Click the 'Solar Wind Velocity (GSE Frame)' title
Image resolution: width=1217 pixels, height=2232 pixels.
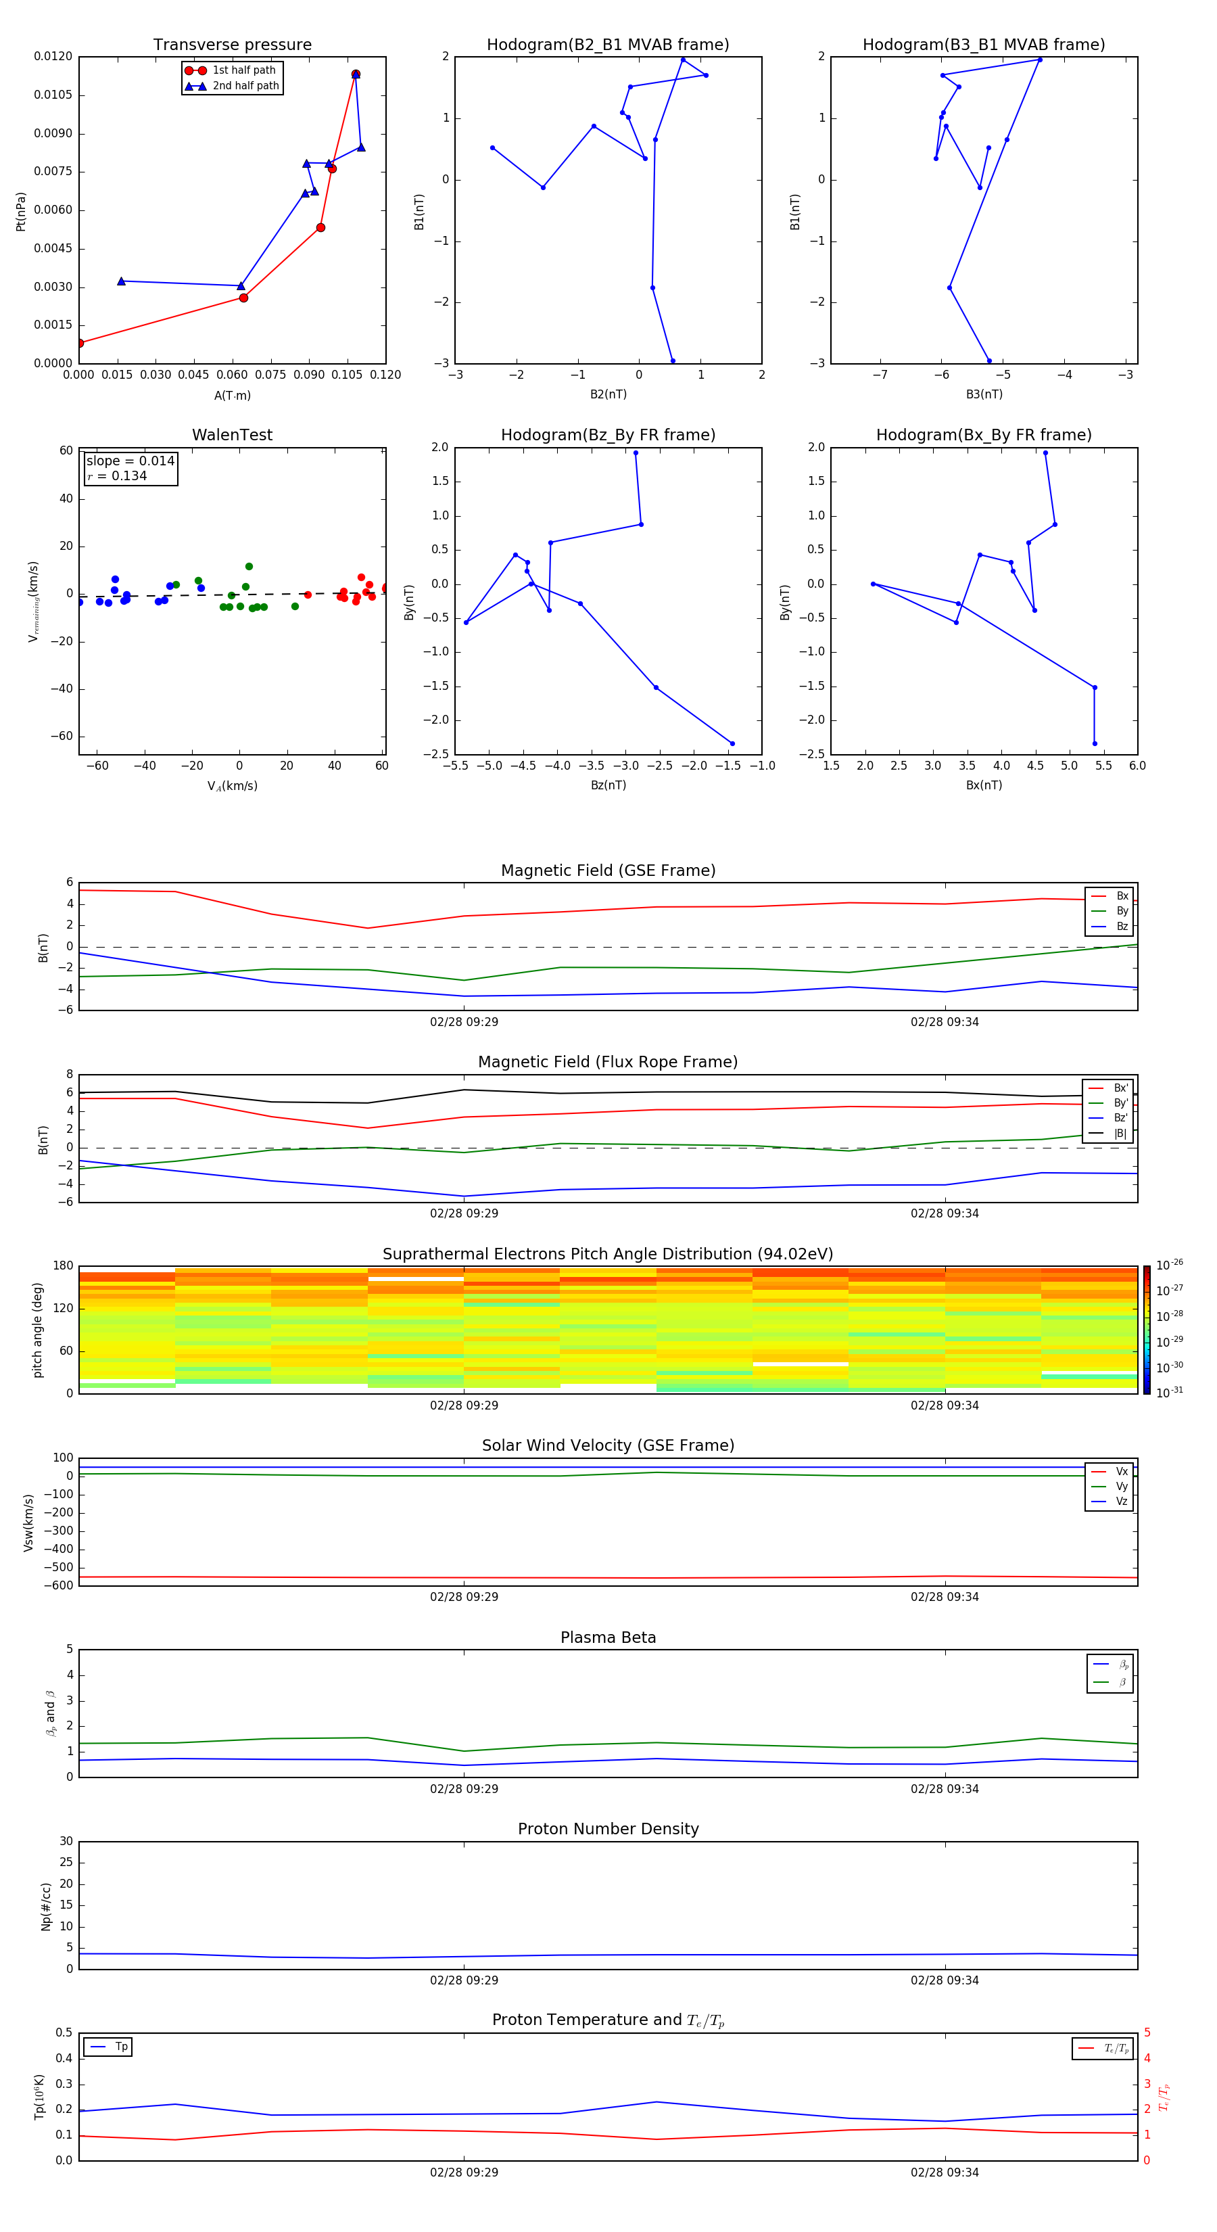coord(608,1445)
